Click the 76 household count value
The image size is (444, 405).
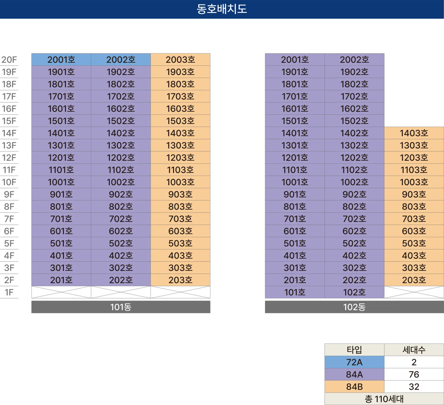414,374
